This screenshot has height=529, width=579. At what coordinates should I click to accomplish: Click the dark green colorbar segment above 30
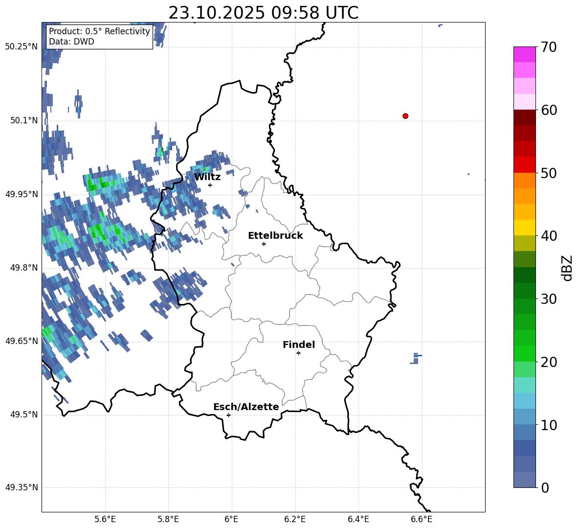(524, 275)
